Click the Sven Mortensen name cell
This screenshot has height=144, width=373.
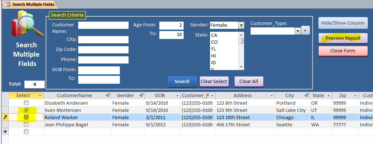[x=77, y=110]
